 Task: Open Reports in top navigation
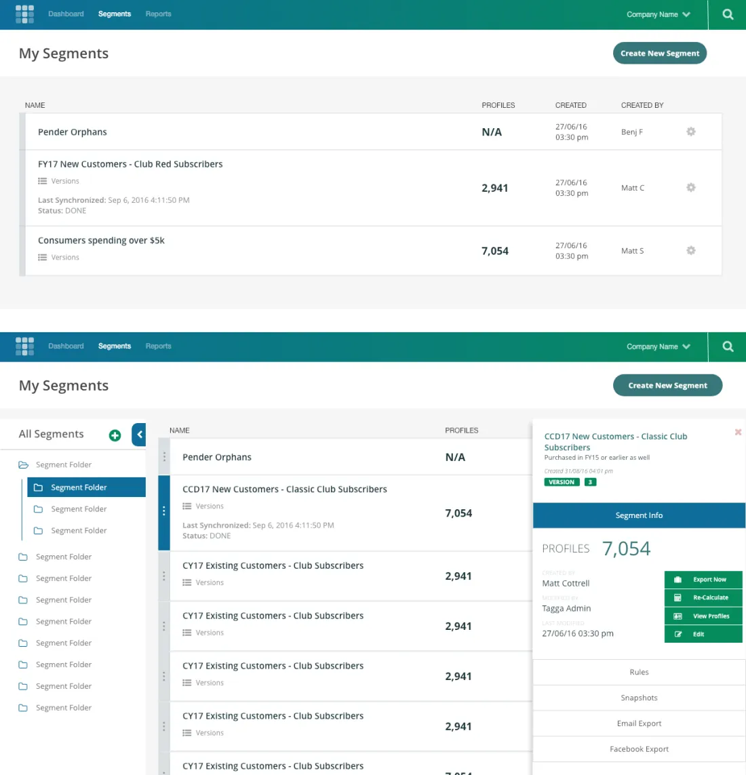[x=158, y=14]
